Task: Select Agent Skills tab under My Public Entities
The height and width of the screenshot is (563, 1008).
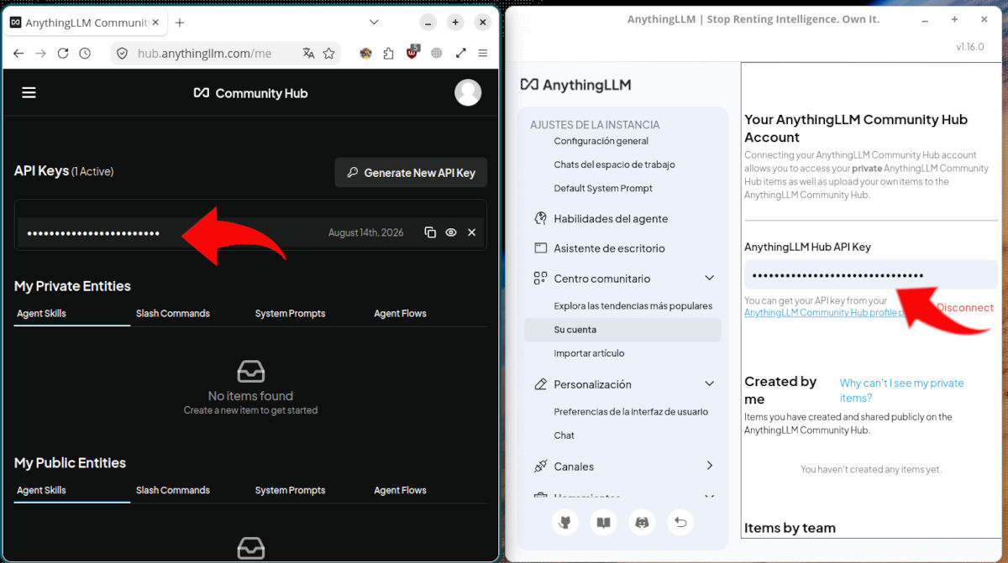Action: [42, 491]
